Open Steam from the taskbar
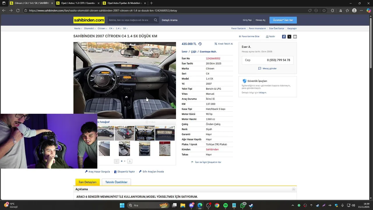The image size is (373, 210). 251,205
